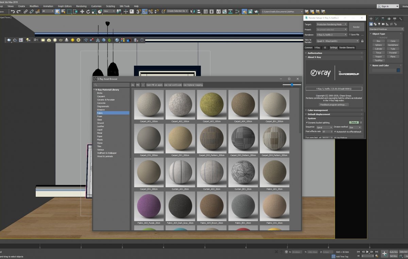Open Select by Name dialog
The height and width of the screenshot is (259, 408).
pos(63,11)
